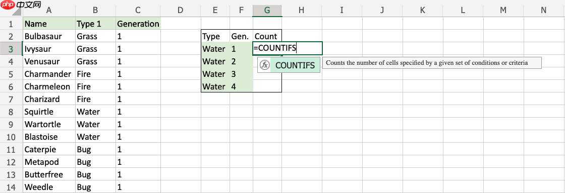Click the Type header in column E
The height and width of the screenshot is (193, 565).
click(215, 36)
